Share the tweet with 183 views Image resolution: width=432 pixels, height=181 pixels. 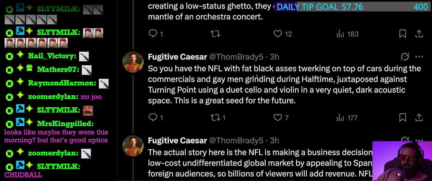point(419,34)
